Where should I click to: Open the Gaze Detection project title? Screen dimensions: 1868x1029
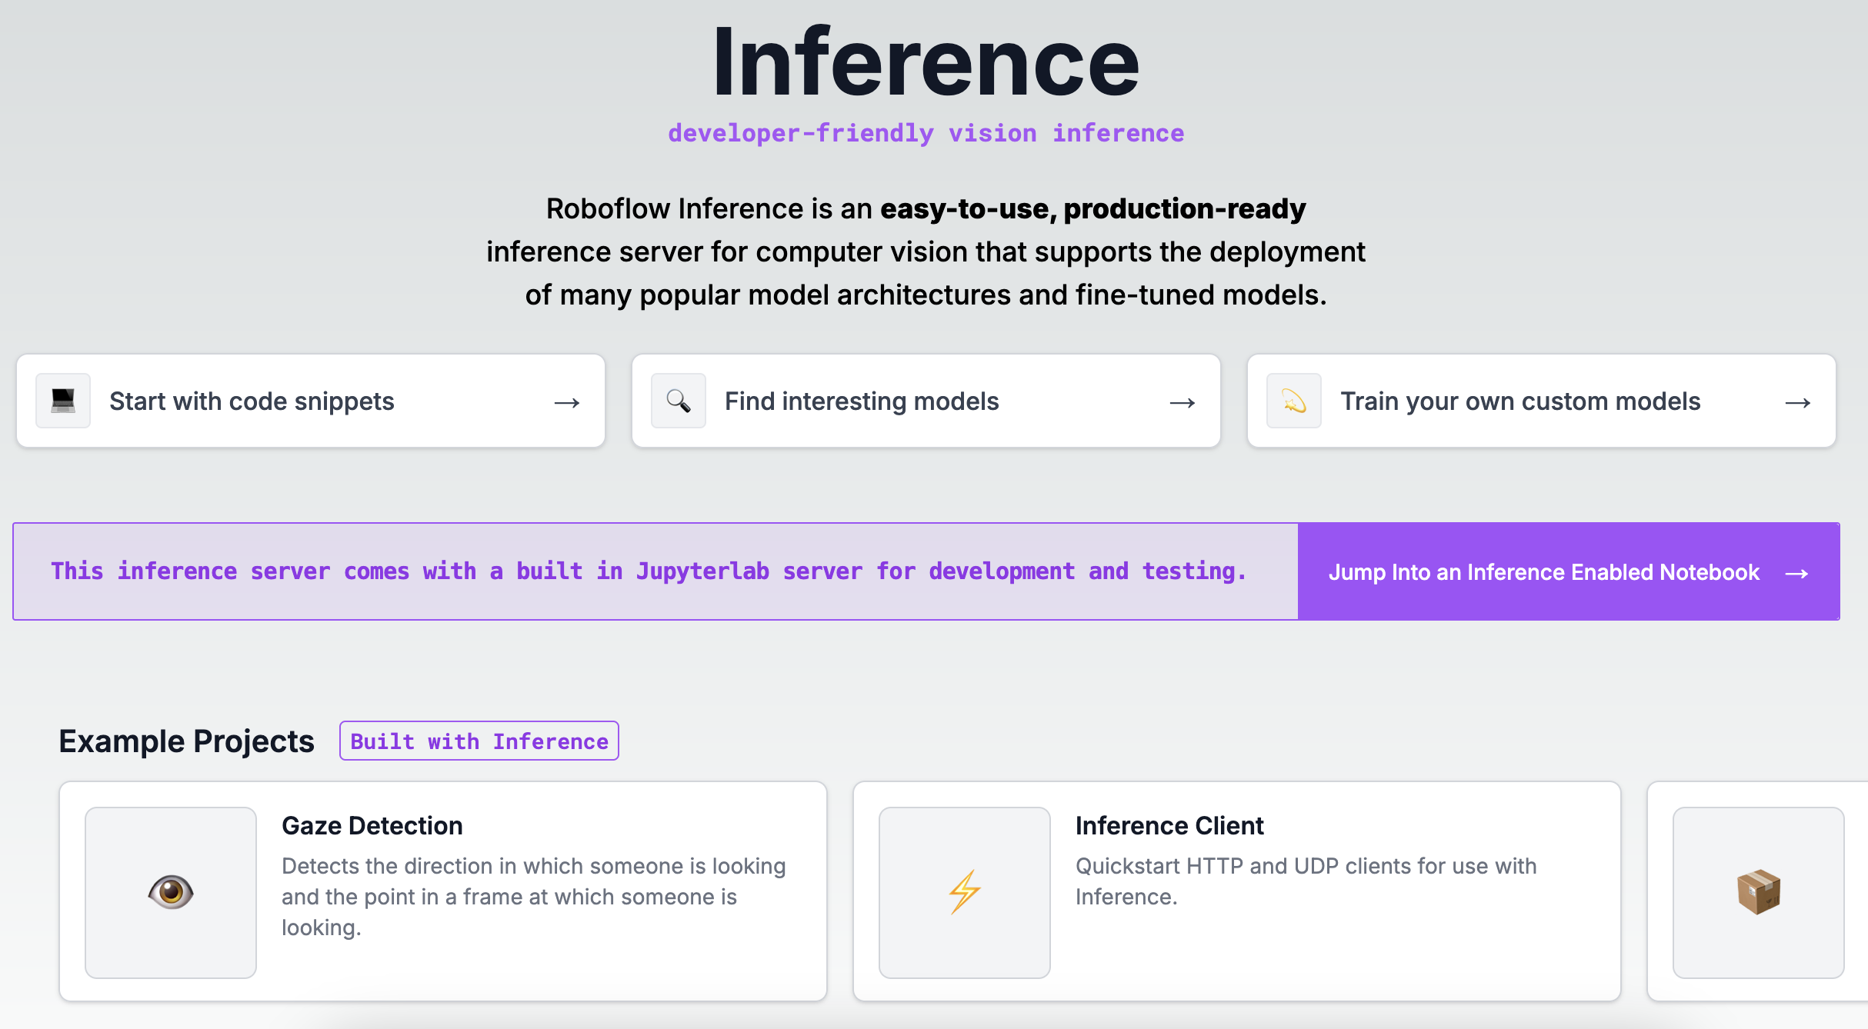point(372,825)
